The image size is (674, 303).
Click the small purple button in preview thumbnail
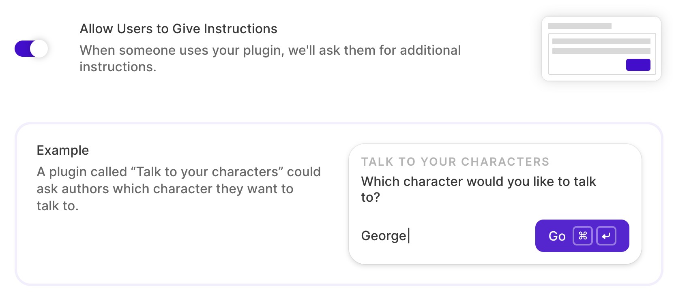pos(638,65)
